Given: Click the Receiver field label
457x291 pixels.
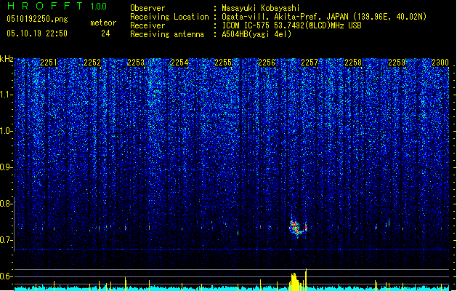Looking at the screenshot, I should coord(147,25).
